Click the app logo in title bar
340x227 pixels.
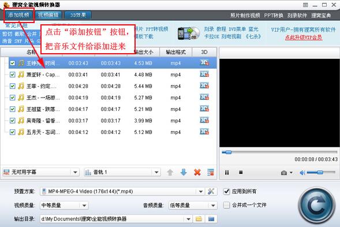tap(6, 5)
